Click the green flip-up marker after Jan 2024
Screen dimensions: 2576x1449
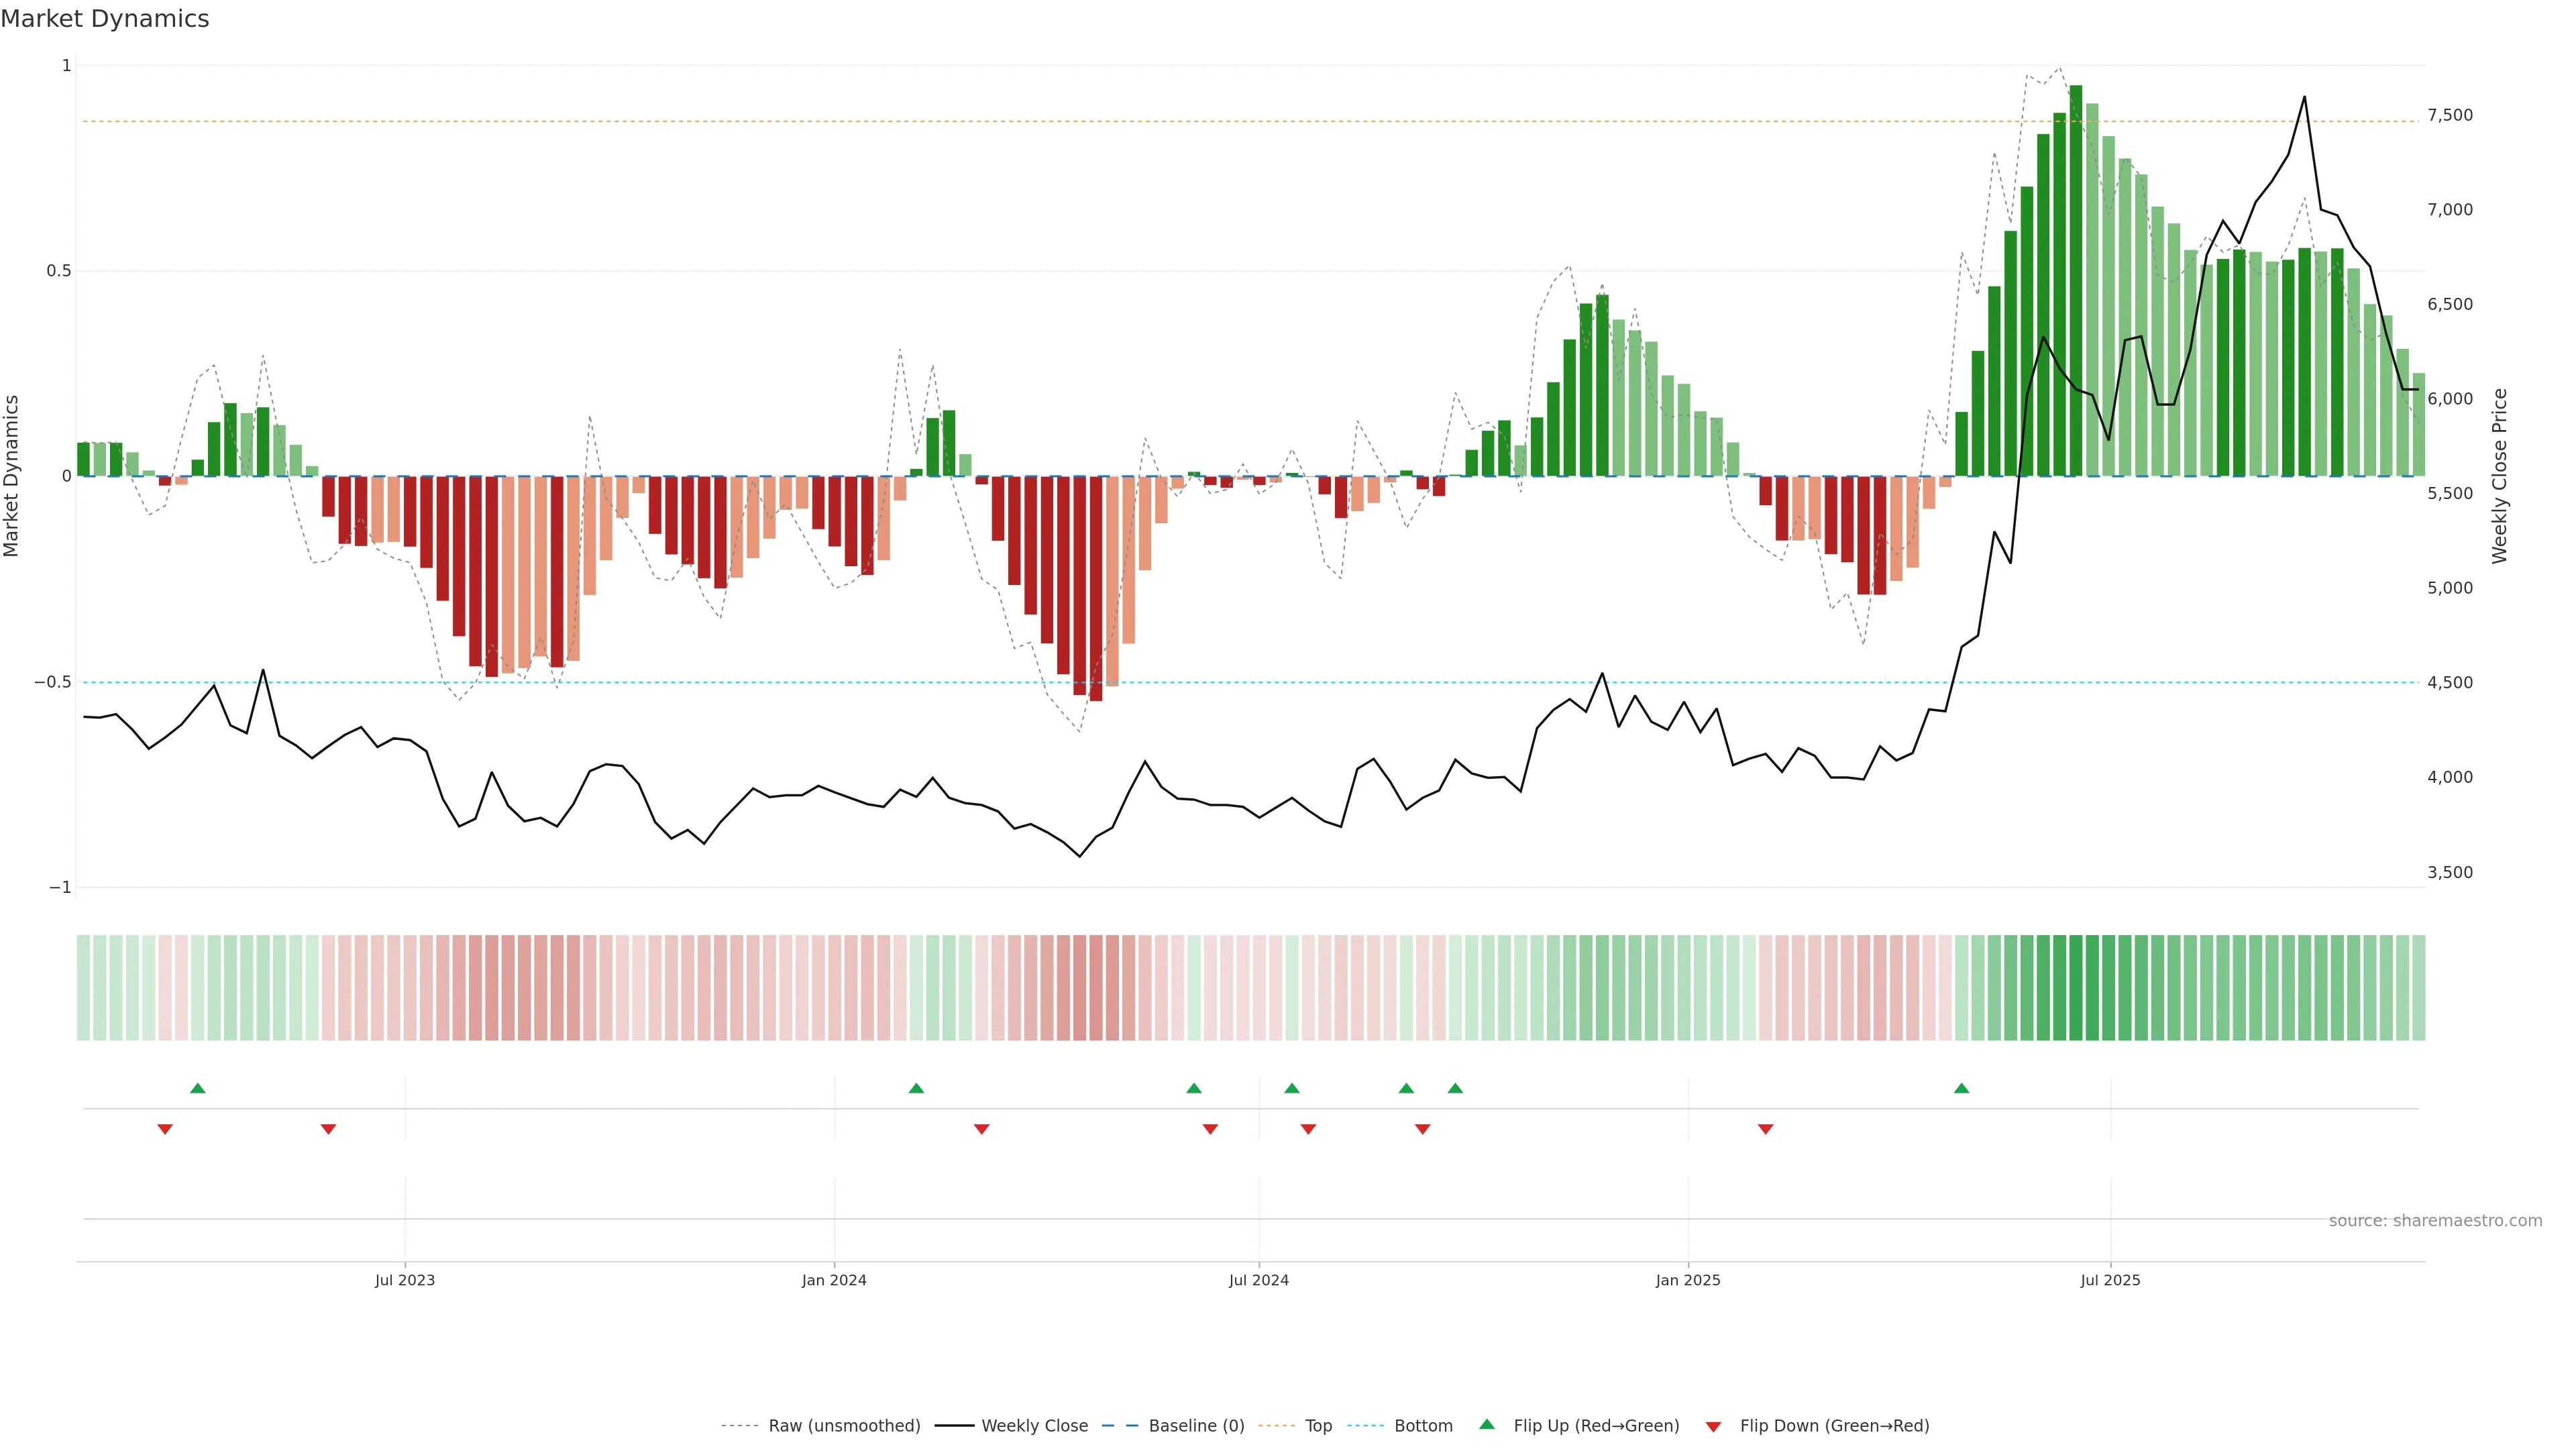pyautogui.click(x=916, y=1088)
